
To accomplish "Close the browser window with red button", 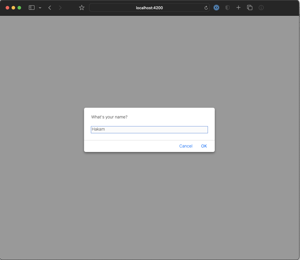I will coord(7,8).
